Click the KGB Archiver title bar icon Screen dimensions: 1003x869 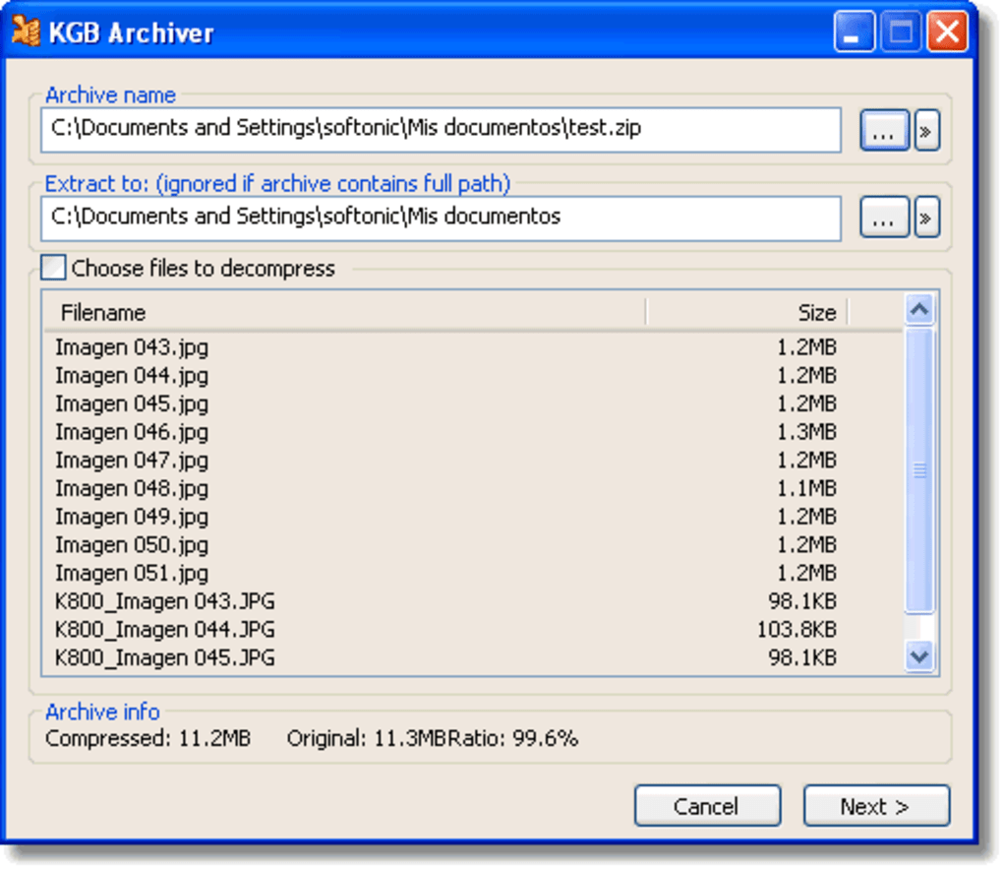pyautogui.click(x=27, y=31)
